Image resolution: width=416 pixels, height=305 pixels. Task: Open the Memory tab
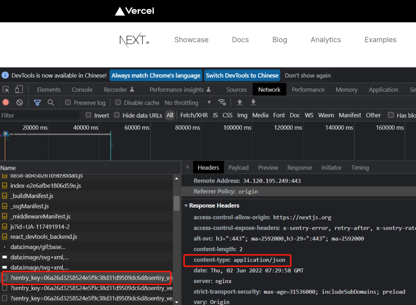pyautogui.click(x=347, y=90)
